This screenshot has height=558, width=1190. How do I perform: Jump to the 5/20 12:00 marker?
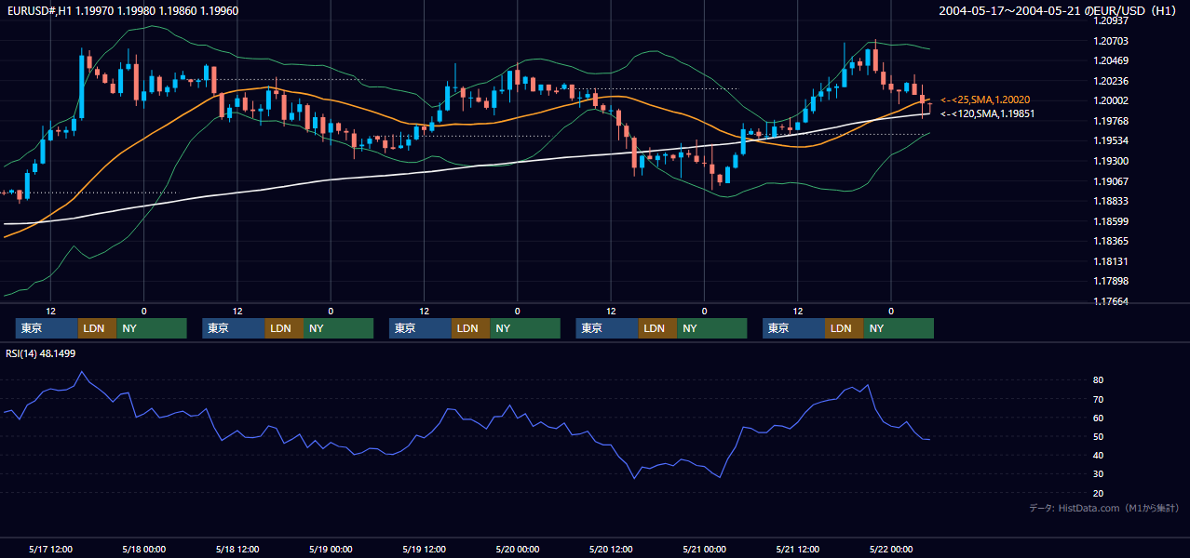(611, 549)
